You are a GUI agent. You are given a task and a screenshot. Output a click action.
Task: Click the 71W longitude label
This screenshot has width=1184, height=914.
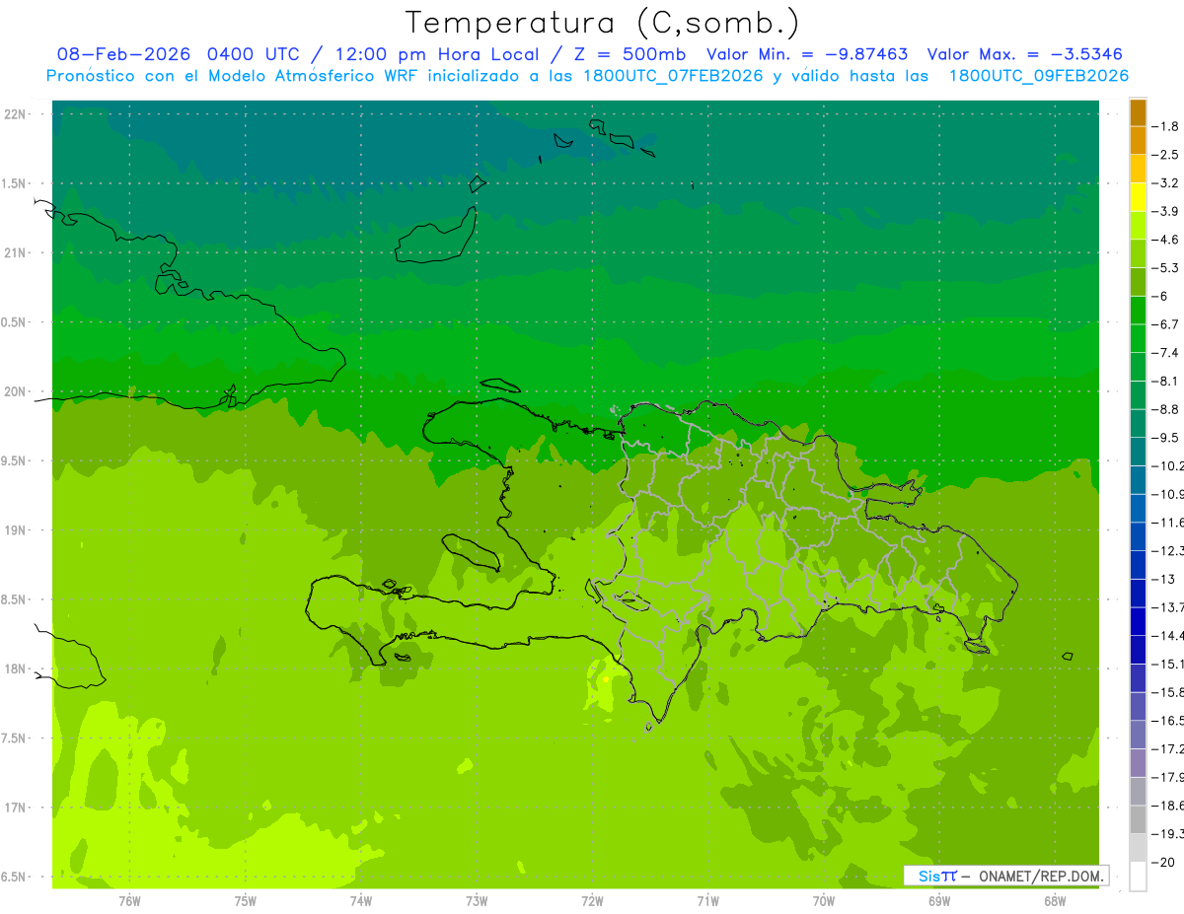pyautogui.click(x=707, y=901)
